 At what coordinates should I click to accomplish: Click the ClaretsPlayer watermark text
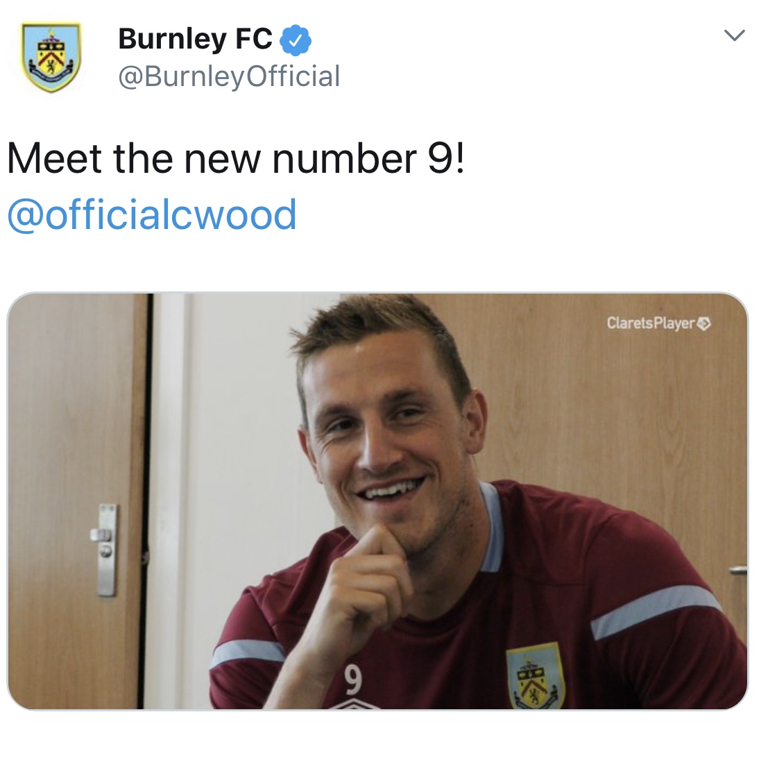(x=651, y=323)
